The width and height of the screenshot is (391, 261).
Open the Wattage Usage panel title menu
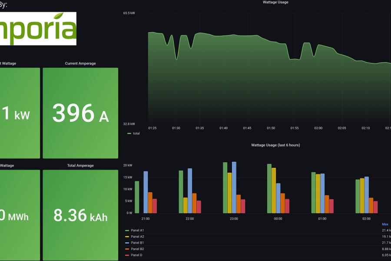[x=275, y=3]
